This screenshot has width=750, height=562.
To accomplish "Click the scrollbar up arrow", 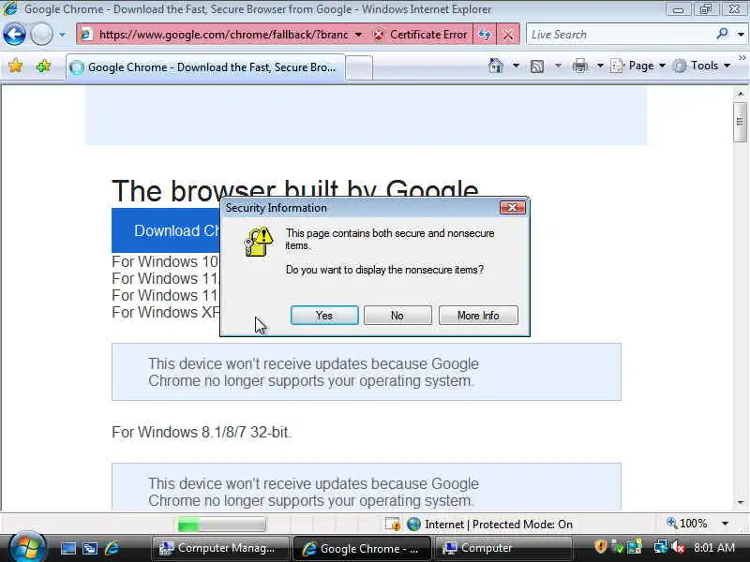I will coord(741,94).
